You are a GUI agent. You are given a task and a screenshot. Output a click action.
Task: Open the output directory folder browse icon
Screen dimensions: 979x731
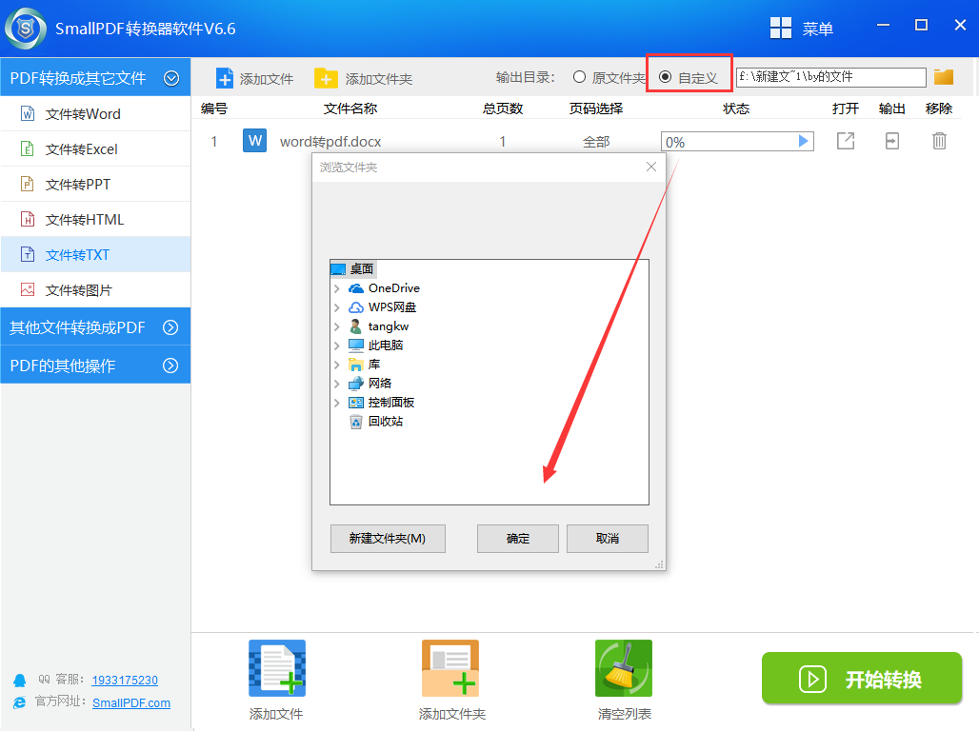(944, 77)
